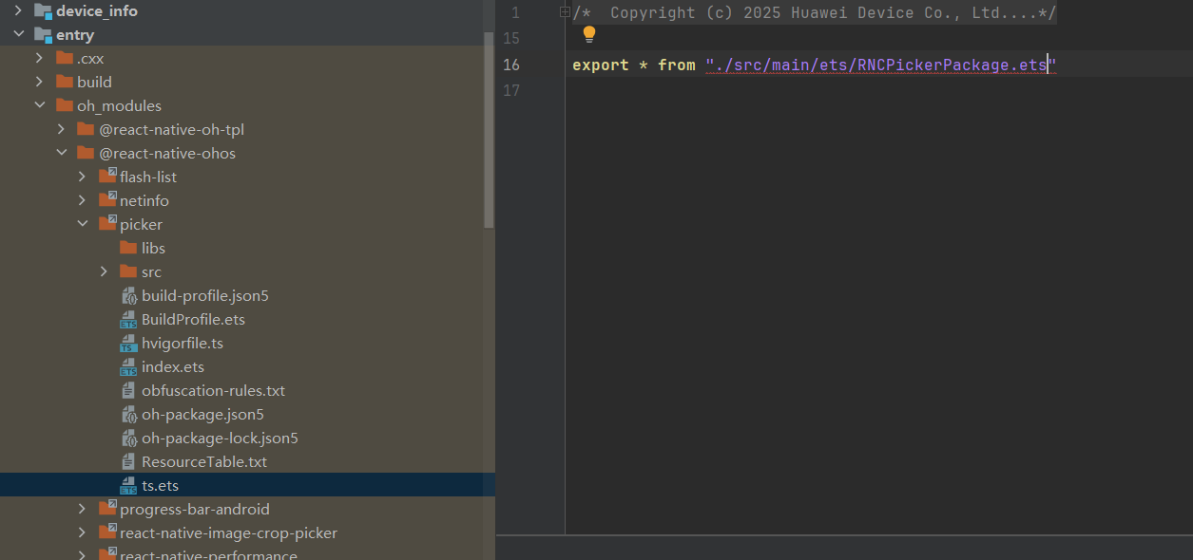Image resolution: width=1193 pixels, height=560 pixels.
Task: Click the @react-native-ohos folder icon
Action: 87,153
